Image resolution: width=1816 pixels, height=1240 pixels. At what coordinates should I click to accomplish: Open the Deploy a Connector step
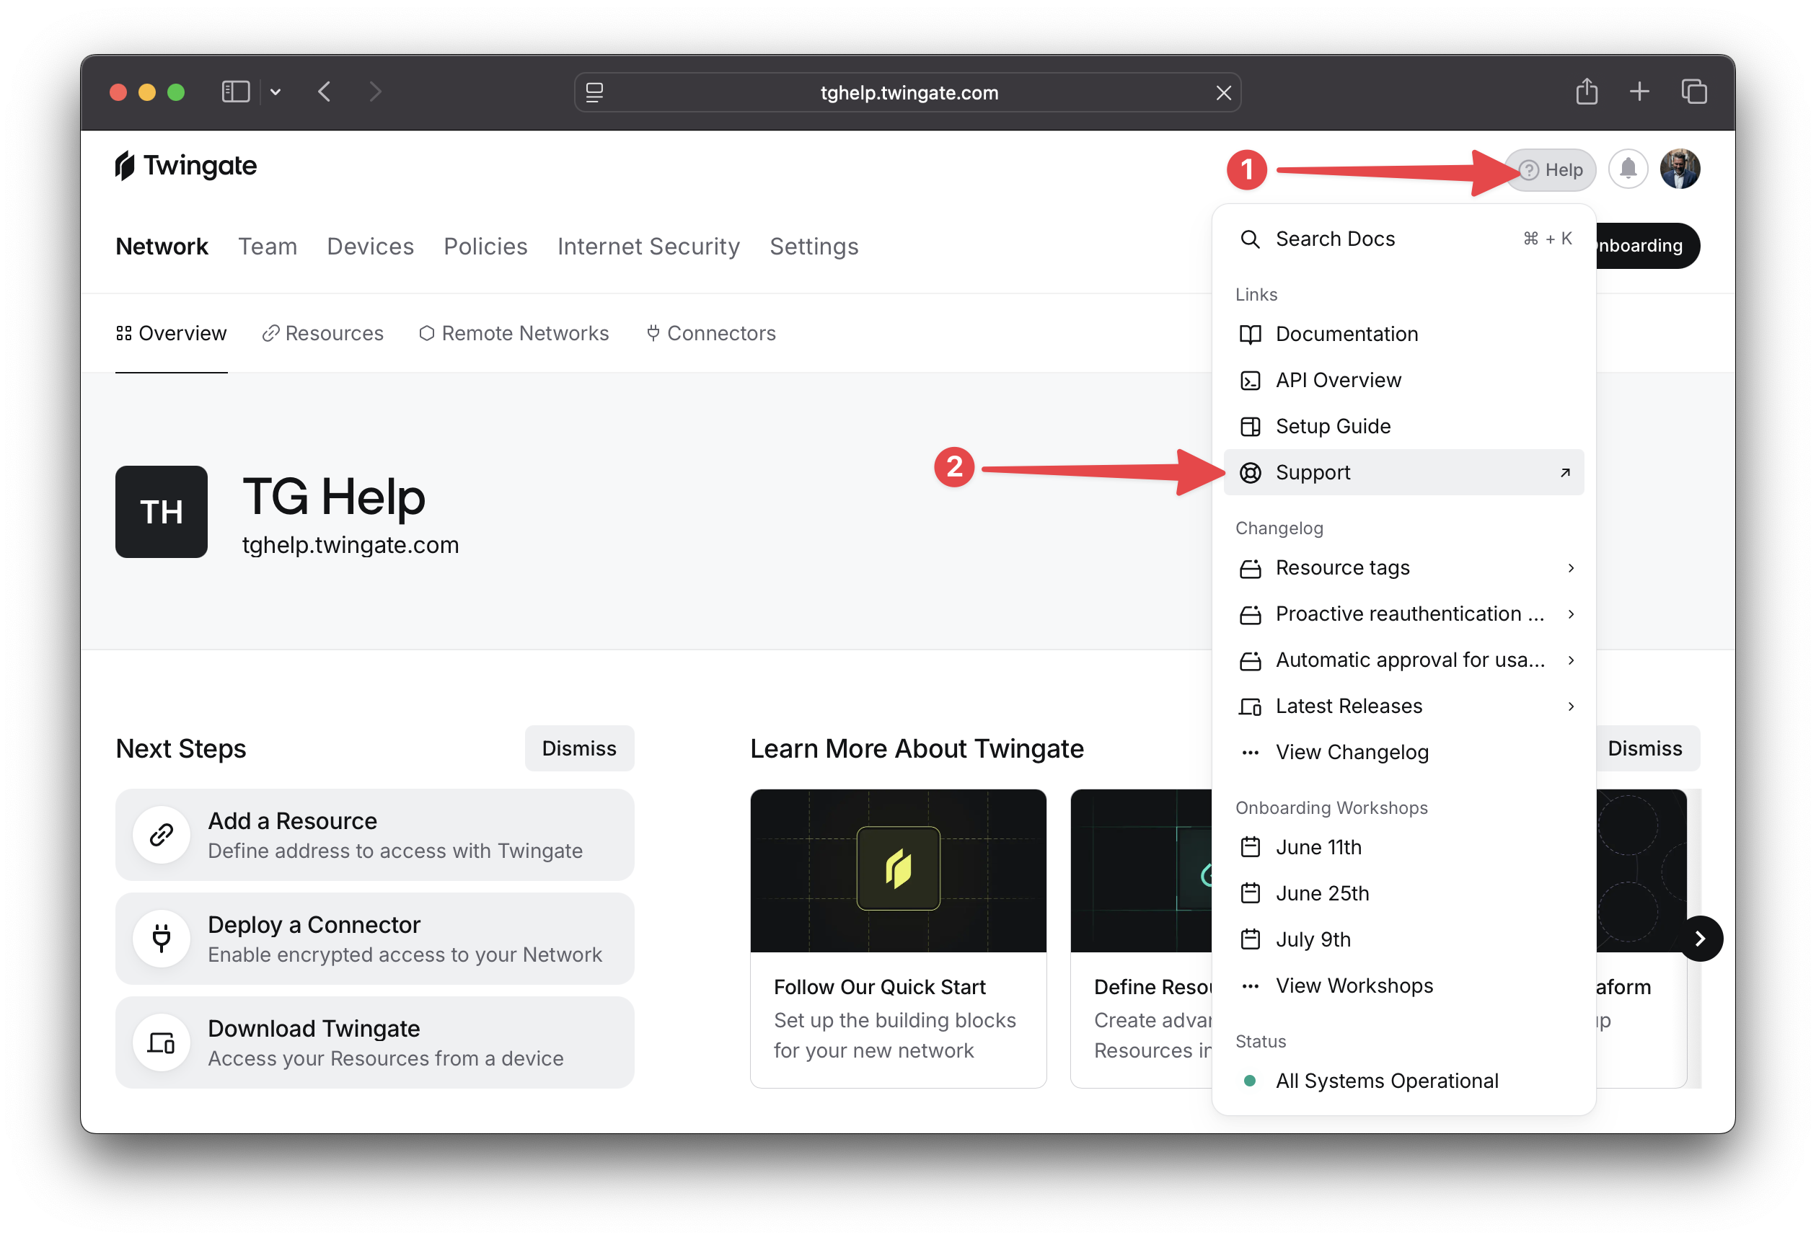click(374, 939)
